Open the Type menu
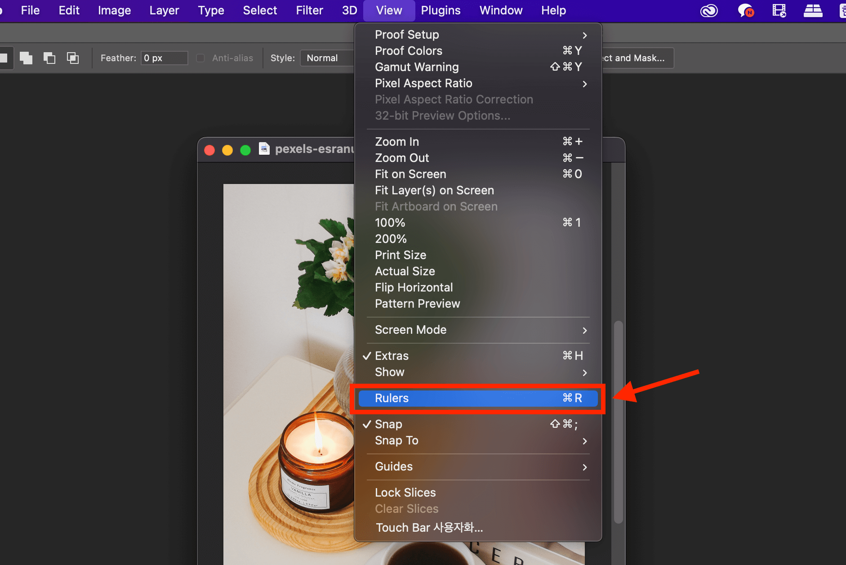This screenshot has width=846, height=565. pyautogui.click(x=211, y=10)
